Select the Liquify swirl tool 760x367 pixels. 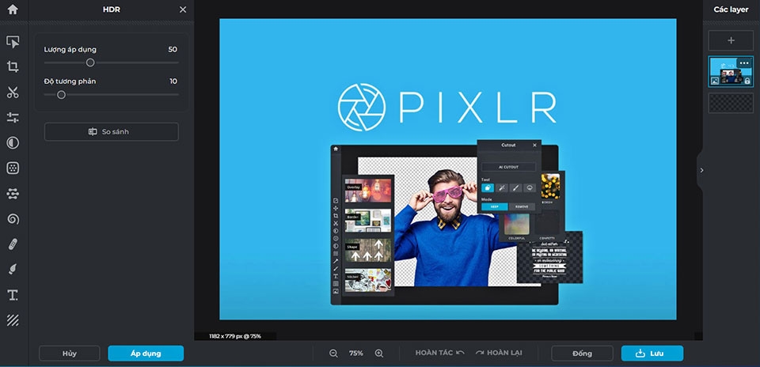click(x=13, y=219)
